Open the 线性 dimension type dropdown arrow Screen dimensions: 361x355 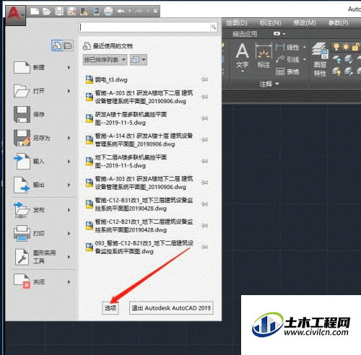click(x=305, y=47)
